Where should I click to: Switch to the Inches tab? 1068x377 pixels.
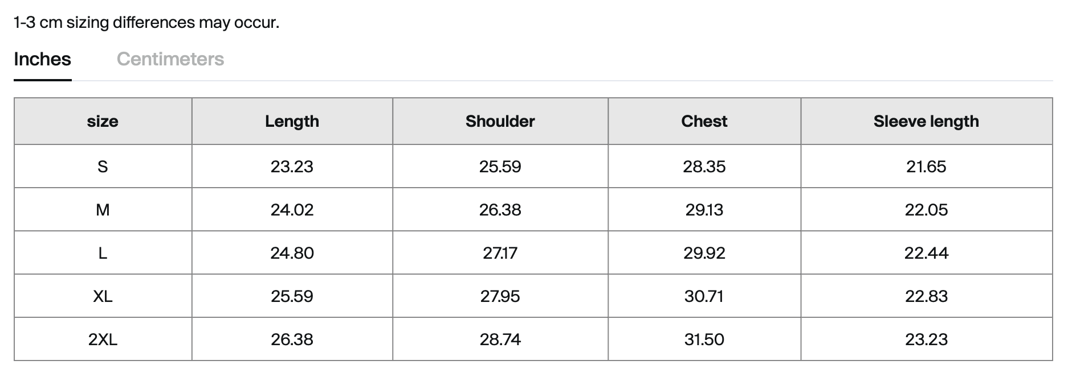coord(43,59)
